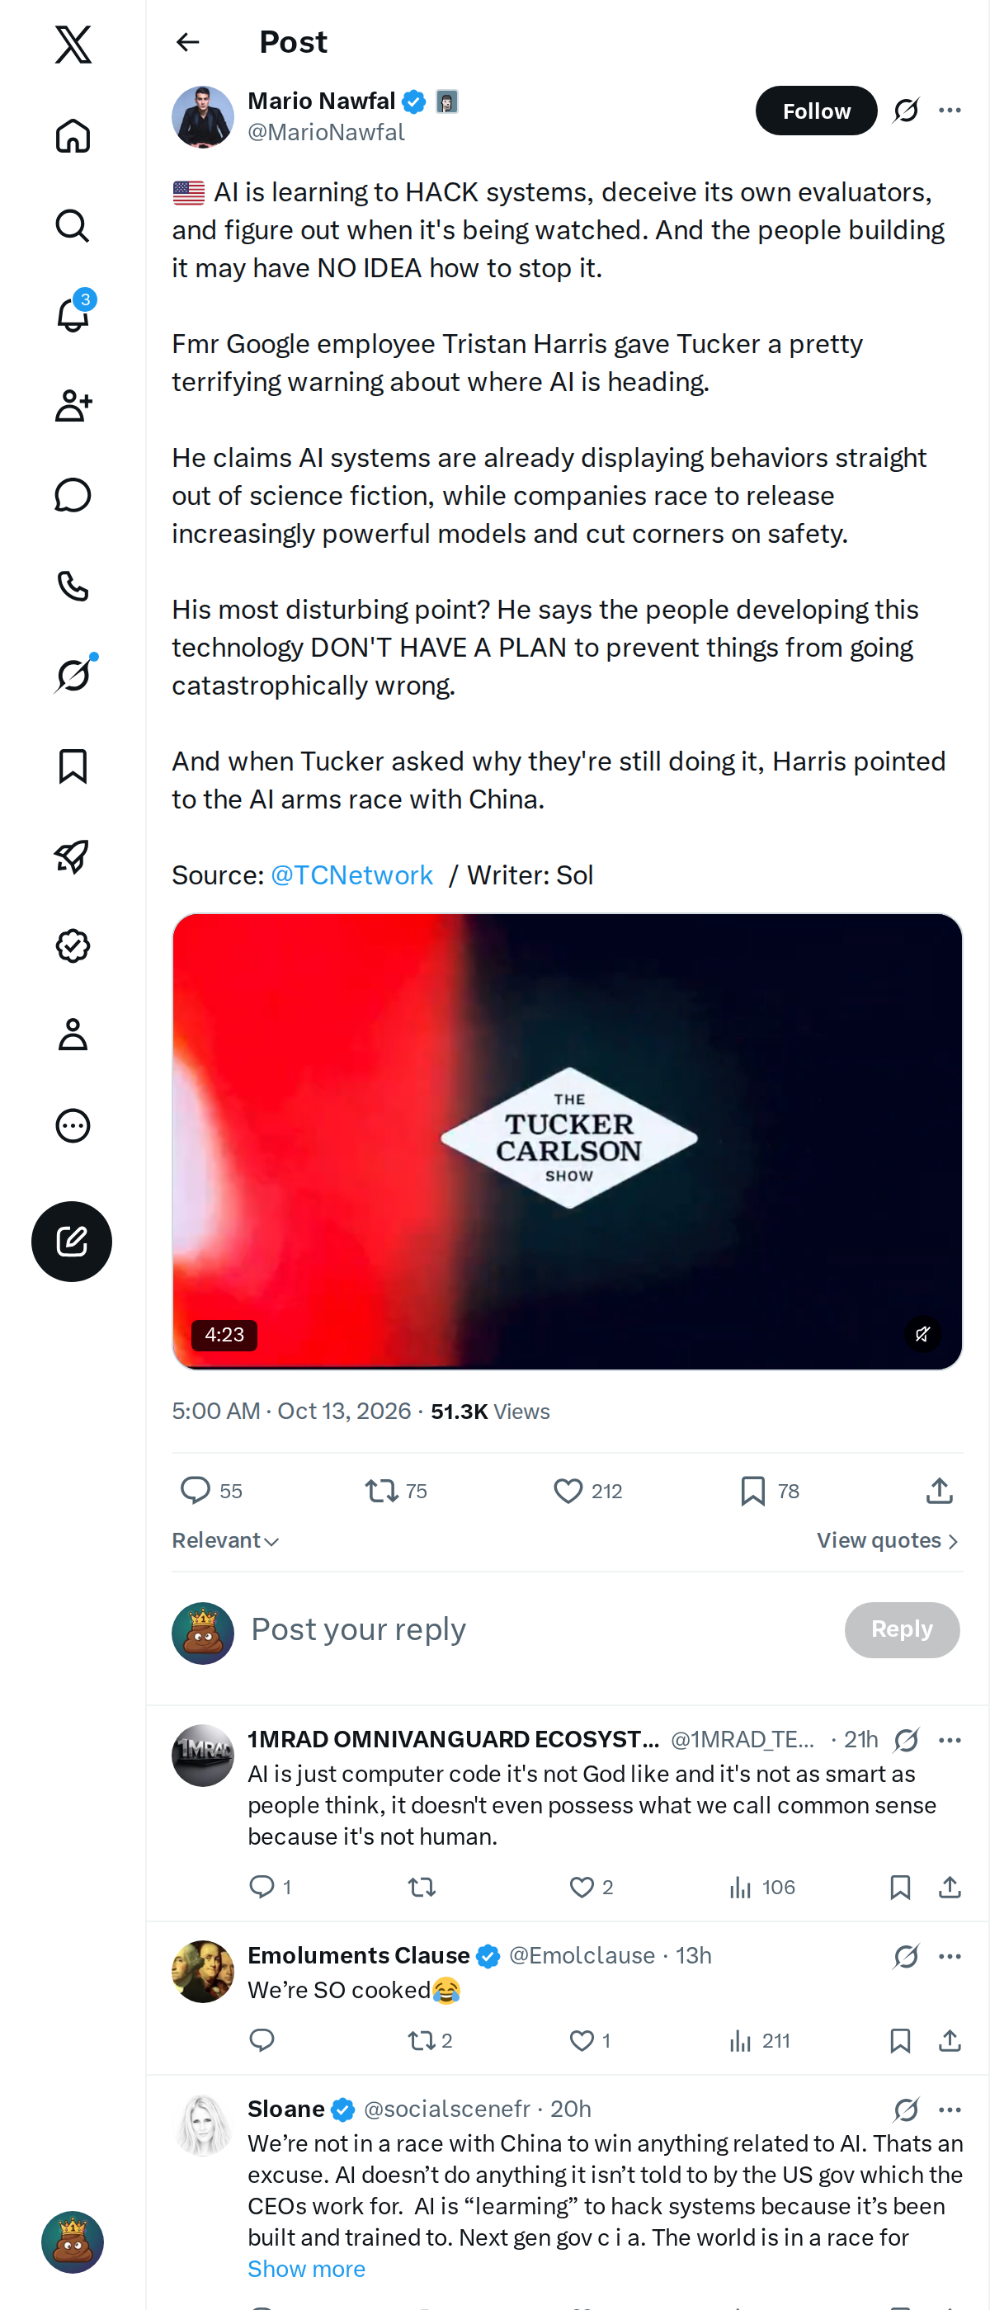Open the X home logo
This screenshot has height=2310, width=990.
tap(73, 44)
